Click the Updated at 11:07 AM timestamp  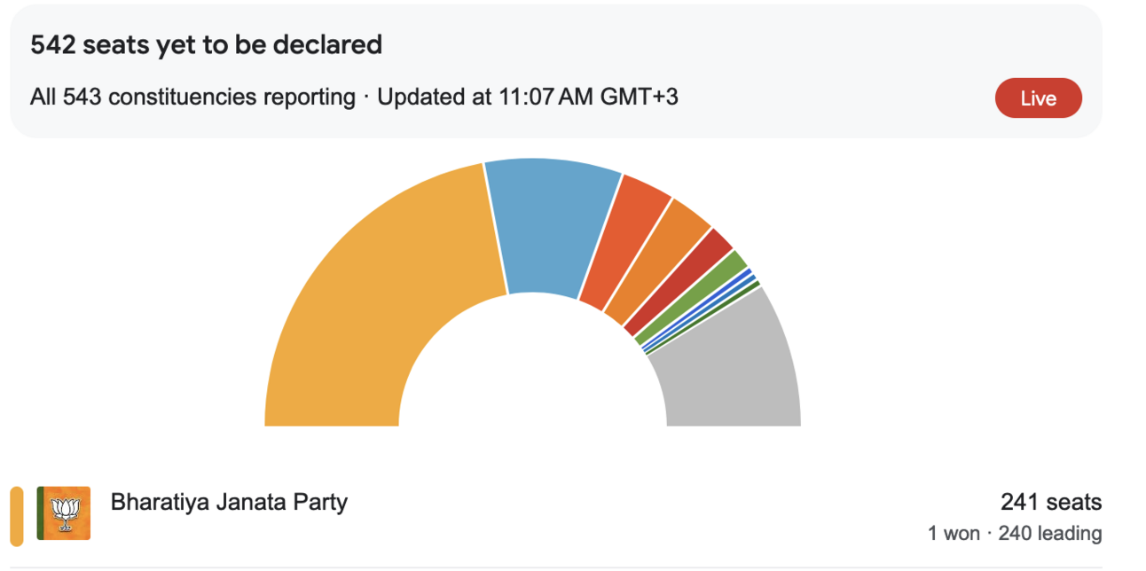coord(528,97)
